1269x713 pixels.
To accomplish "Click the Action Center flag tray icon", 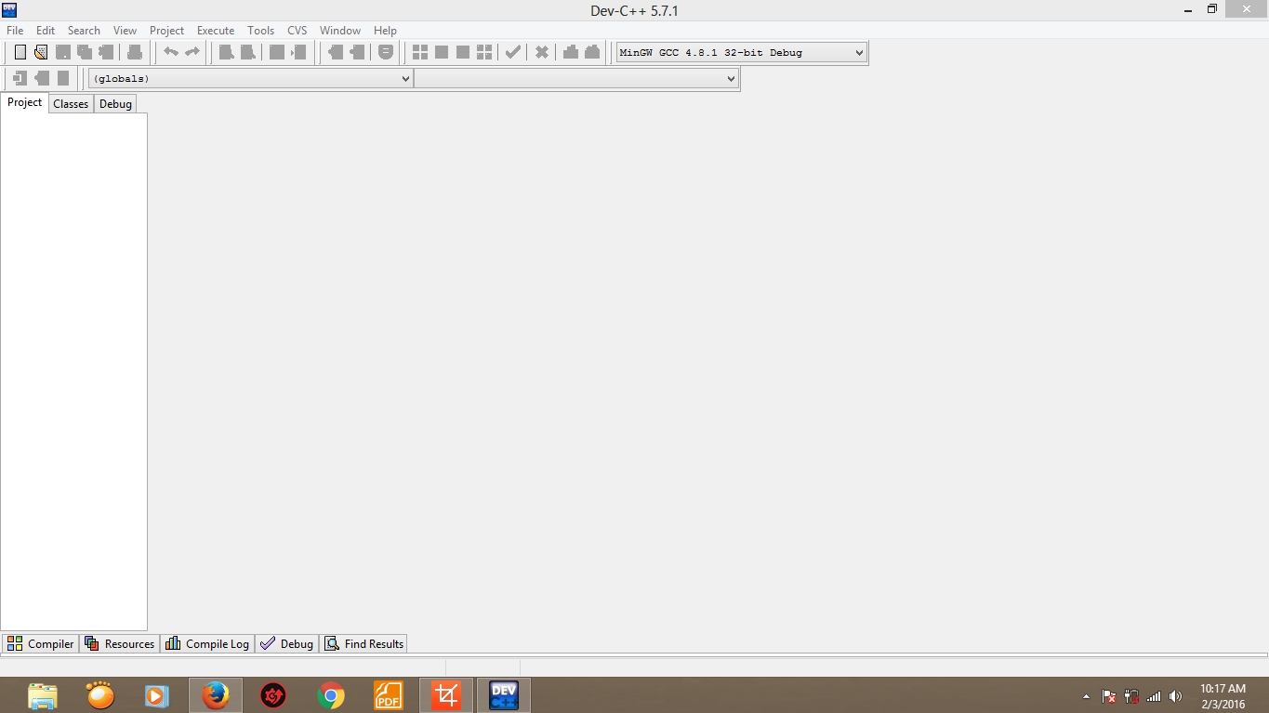I will click(1109, 696).
